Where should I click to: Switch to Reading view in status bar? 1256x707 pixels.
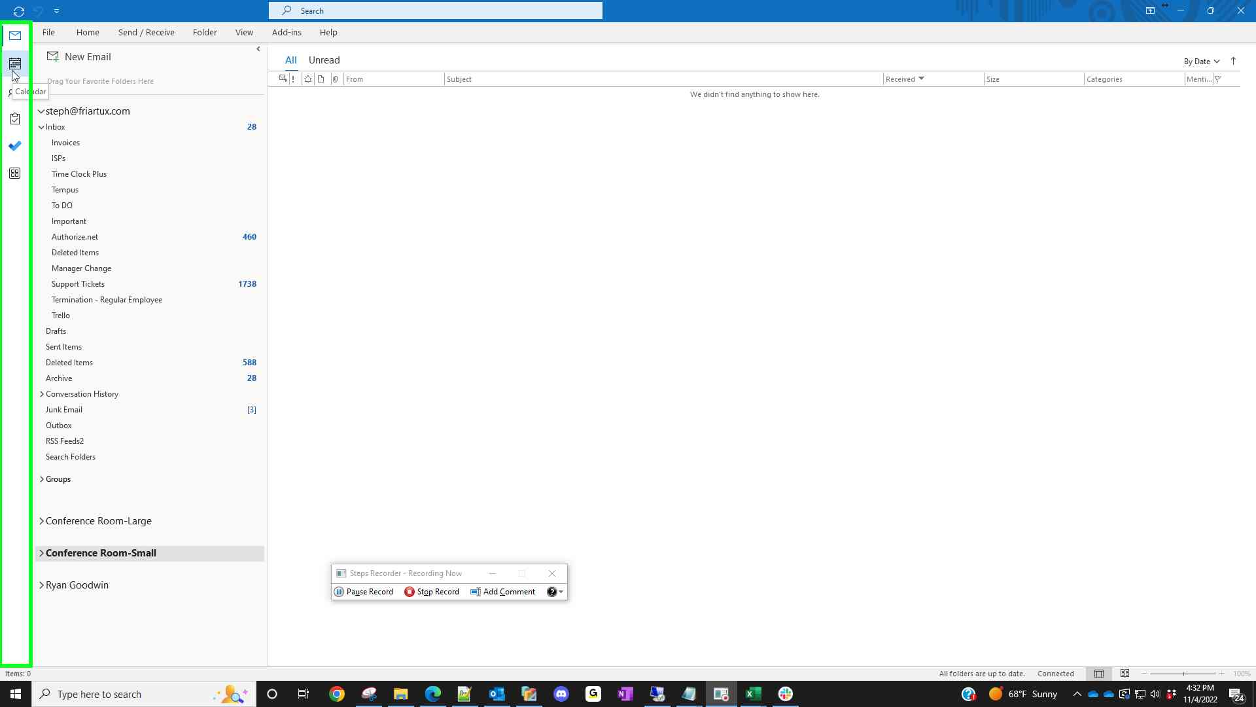click(x=1125, y=674)
